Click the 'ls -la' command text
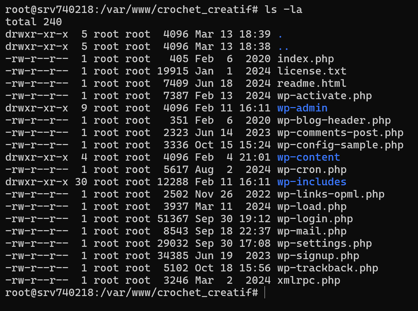The image size is (418, 311). [x=284, y=10]
